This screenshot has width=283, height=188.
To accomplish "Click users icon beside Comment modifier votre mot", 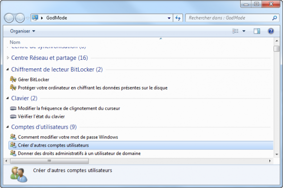I will (13, 137).
